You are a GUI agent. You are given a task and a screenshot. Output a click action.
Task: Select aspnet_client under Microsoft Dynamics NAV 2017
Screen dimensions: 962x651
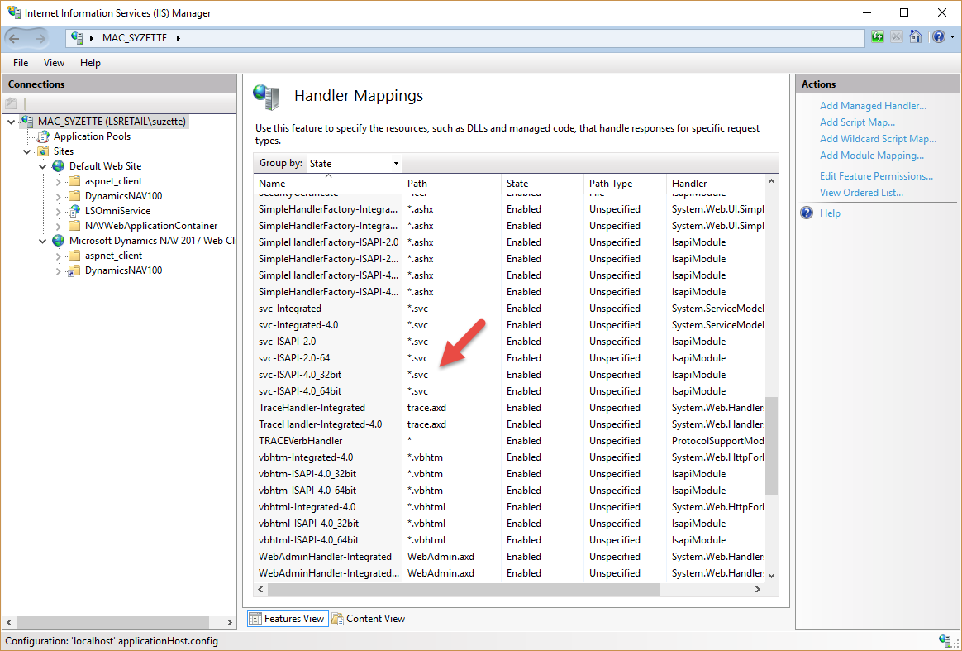pyautogui.click(x=113, y=256)
